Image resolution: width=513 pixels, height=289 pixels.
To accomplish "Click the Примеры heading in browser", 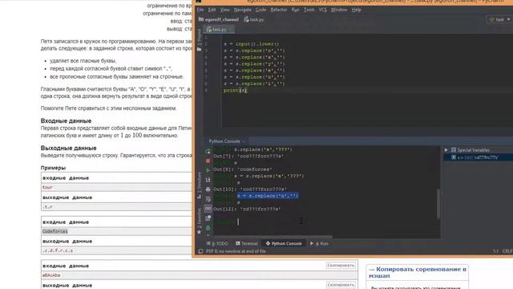I will (x=54, y=168).
